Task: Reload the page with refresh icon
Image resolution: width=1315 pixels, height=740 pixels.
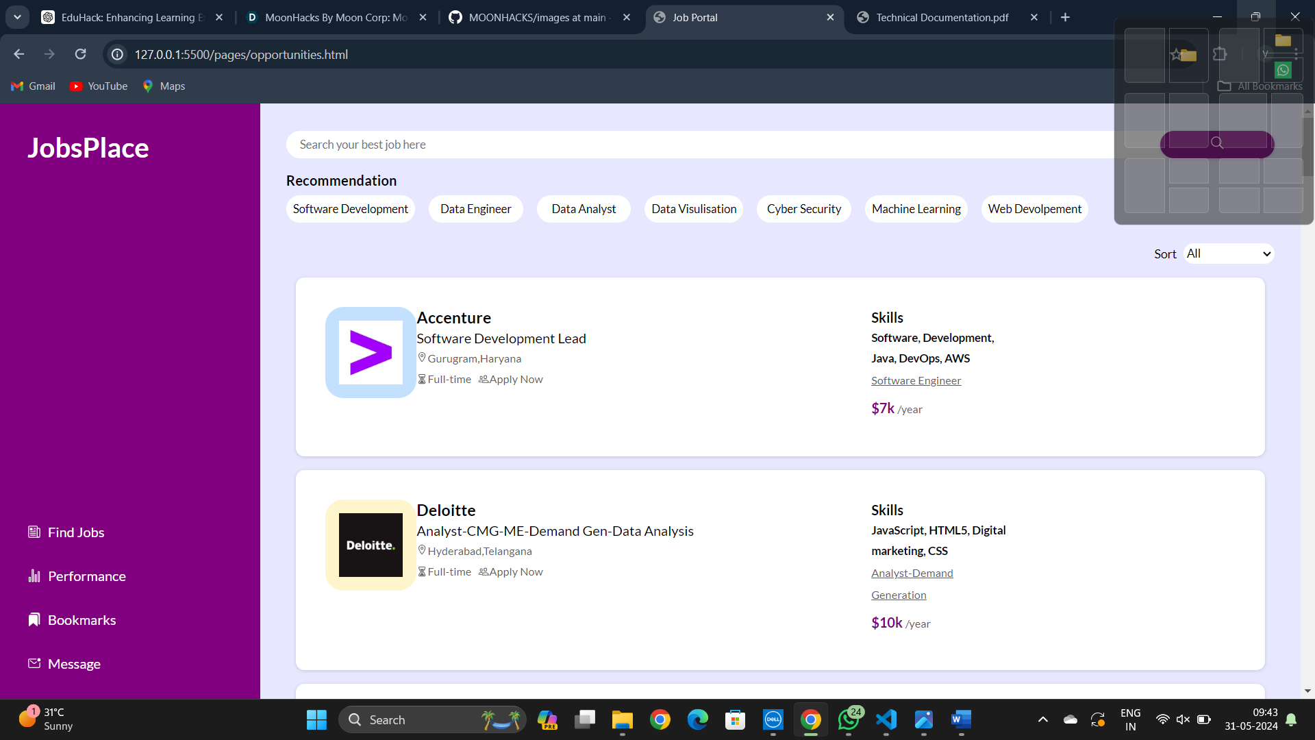Action: [x=80, y=54]
